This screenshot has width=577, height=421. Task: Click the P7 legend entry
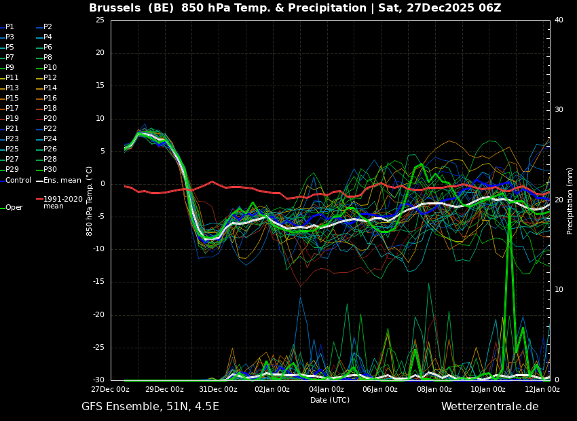click(7, 58)
